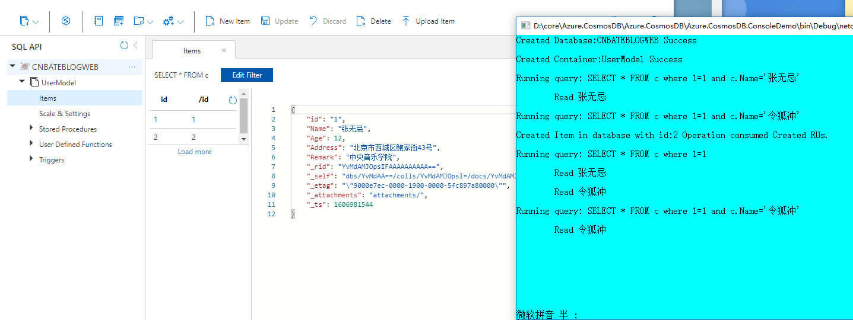The width and height of the screenshot is (853, 320).
Task: Select the UserModel container
Action: click(58, 82)
